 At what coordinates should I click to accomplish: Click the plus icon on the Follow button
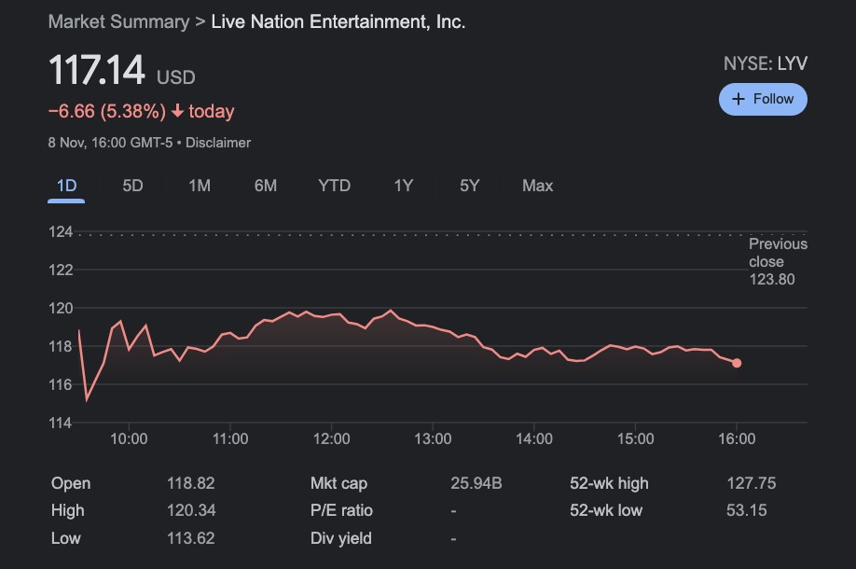click(739, 100)
